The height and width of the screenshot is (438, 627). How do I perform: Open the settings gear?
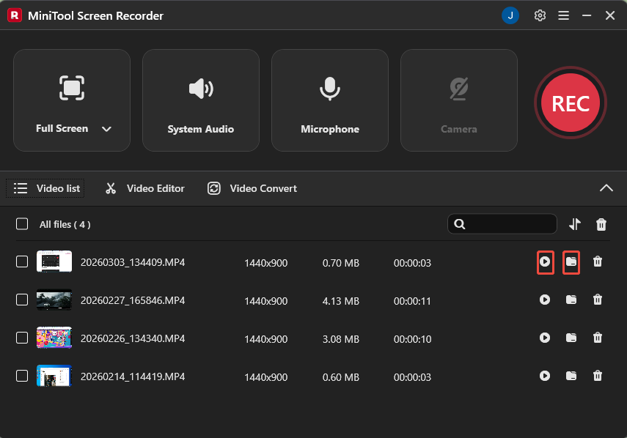[540, 15]
